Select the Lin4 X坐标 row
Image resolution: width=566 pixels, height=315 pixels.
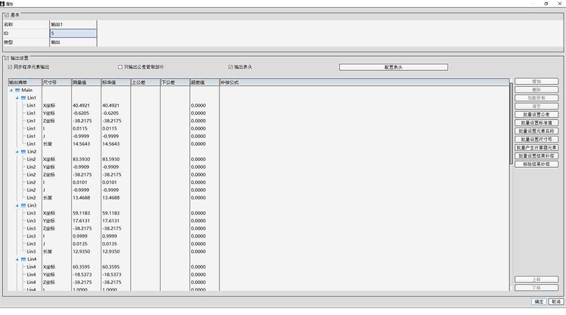(258, 267)
